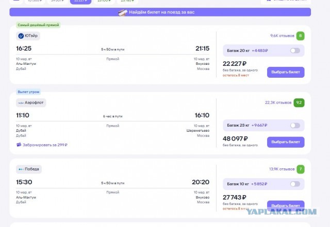Click the Pobeda airline logo icon
This screenshot has height=227, width=330.
tap(21, 169)
